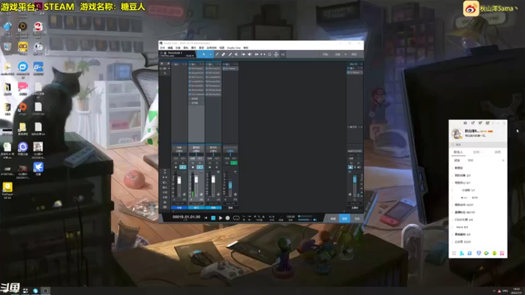Open the first menu in Studio One menu bar
Screen dimensions: 525x295
162,48
